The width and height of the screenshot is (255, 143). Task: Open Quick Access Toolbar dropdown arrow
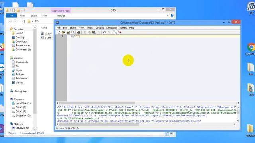(22, 10)
